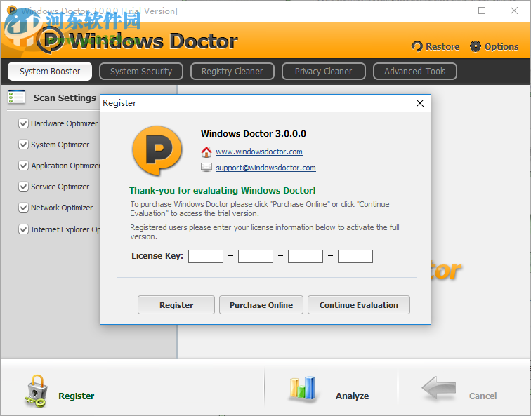Viewport: 531px width, 416px height.
Task: Click the home icon beside website link
Action: (206, 152)
